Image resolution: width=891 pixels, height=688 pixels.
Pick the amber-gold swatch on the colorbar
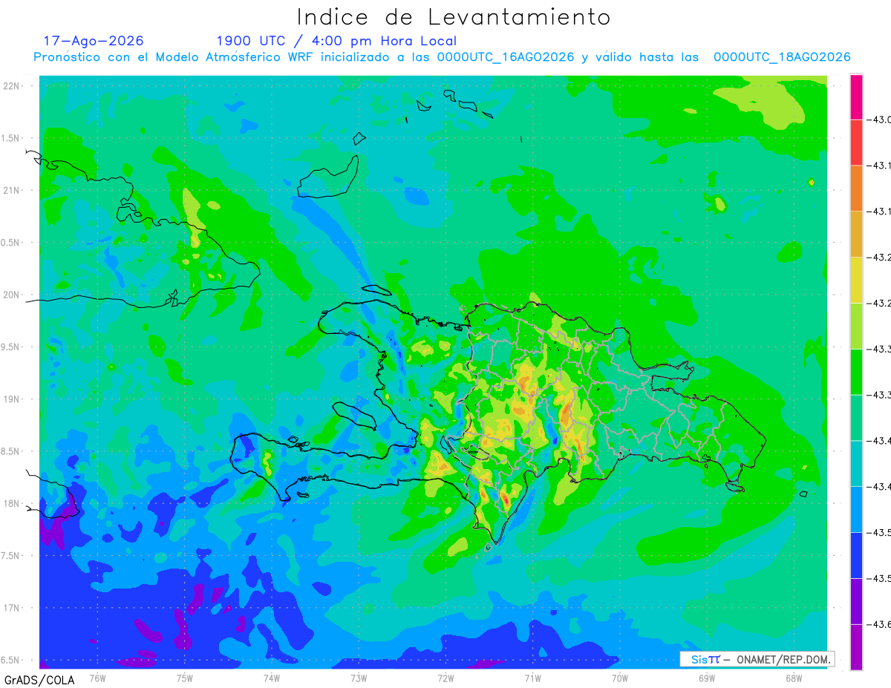pos(856,234)
